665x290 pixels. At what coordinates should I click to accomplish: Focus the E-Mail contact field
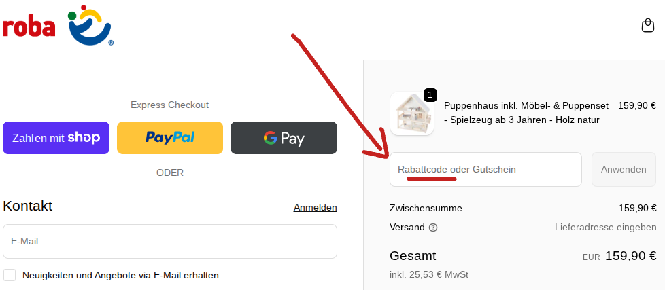(170, 241)
